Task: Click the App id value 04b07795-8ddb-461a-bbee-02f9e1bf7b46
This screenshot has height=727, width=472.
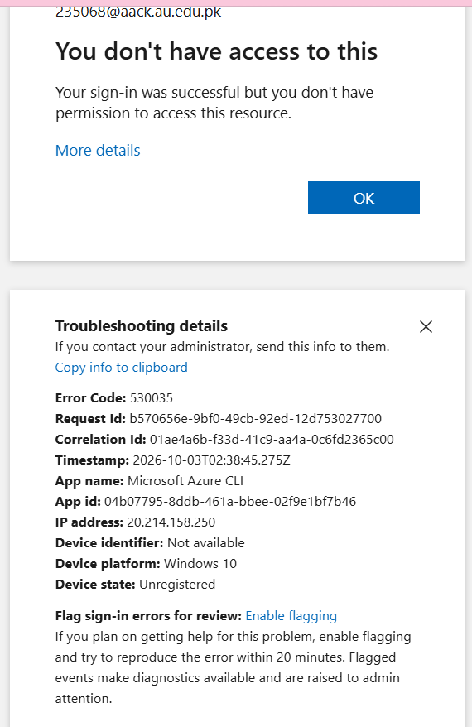Action: pos(230,501)
